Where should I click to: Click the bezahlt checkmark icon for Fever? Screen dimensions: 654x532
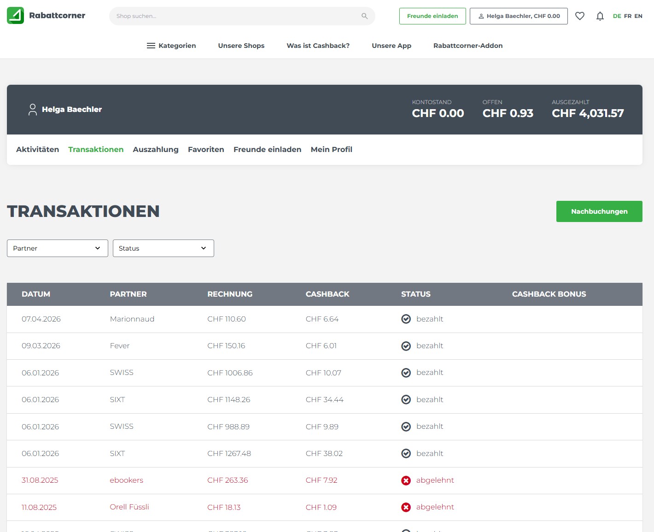(406, 346)
